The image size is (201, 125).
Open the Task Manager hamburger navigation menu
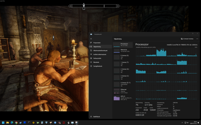tap(91, 39)
